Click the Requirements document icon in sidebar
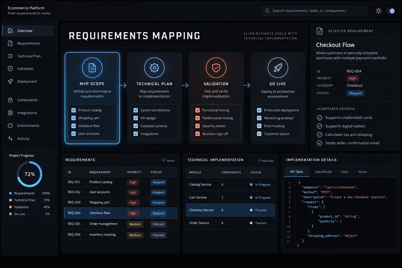The height and width of the screenshot is (268, 402). pyautogui.click(x=10, y=43)
